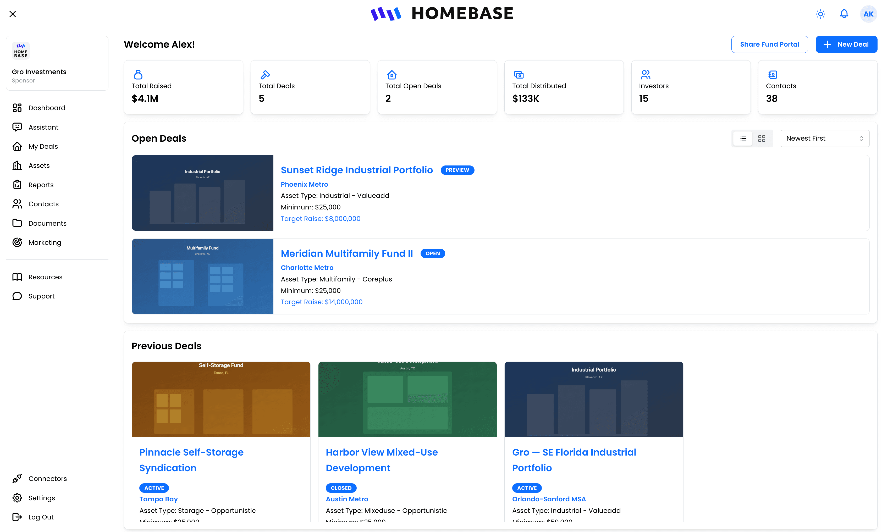Click the CLOSED badge on Harbor View
This screenshot has height=532, width=882.
pos(341,488)
